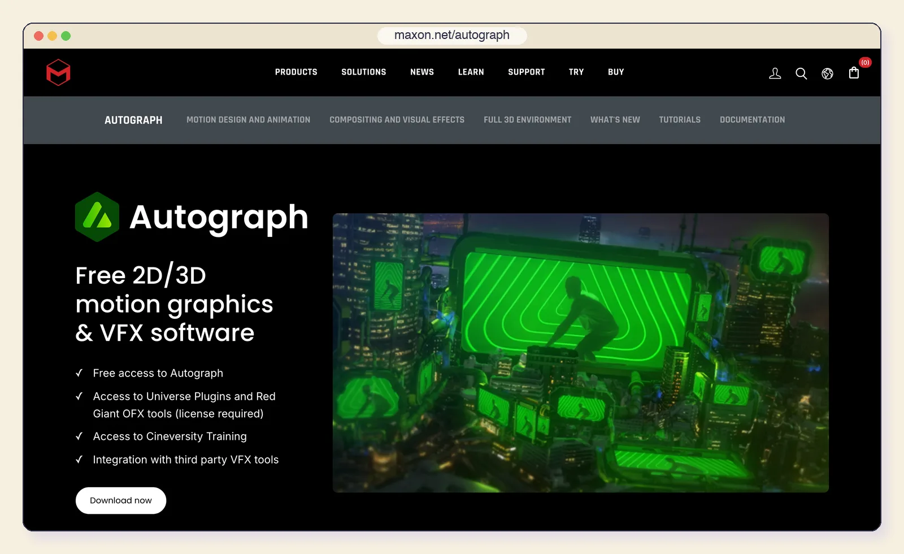Click the green Autograph hexagon logo

97,217
